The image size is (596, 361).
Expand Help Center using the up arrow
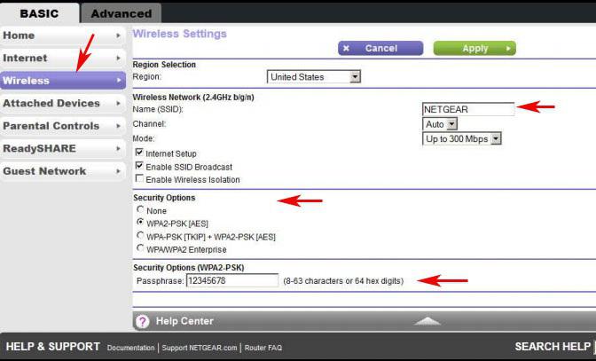click(x=427, y=321)
